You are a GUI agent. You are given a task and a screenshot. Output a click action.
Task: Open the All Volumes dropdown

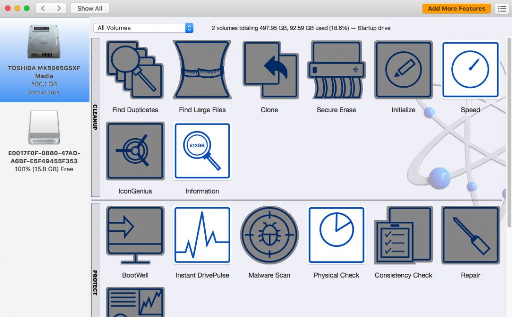tap(143, 28)
